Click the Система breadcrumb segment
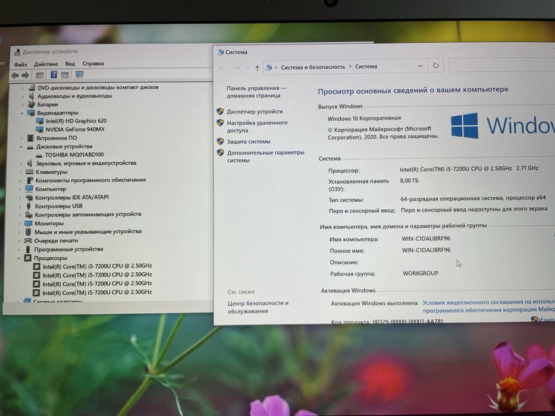Screen dimensions: 555x416 coord(366,66)
